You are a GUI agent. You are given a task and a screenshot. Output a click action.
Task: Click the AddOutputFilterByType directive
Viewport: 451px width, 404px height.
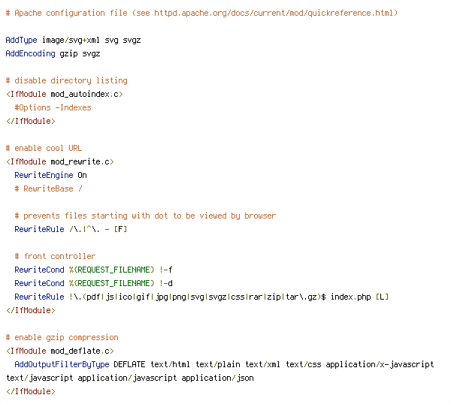[x=62, y=364]
